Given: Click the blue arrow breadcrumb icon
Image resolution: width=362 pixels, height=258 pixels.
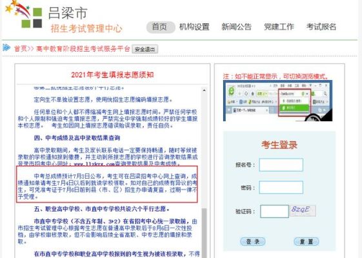Looking at the screenshot, I should click(6, 48).
